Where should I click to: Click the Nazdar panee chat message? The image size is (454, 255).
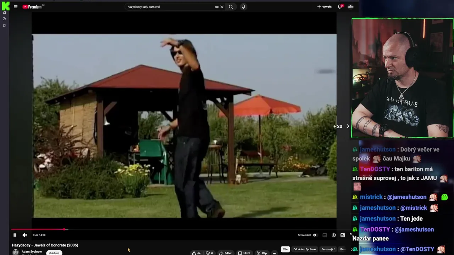pyautogui.click(x=371, y=239)
